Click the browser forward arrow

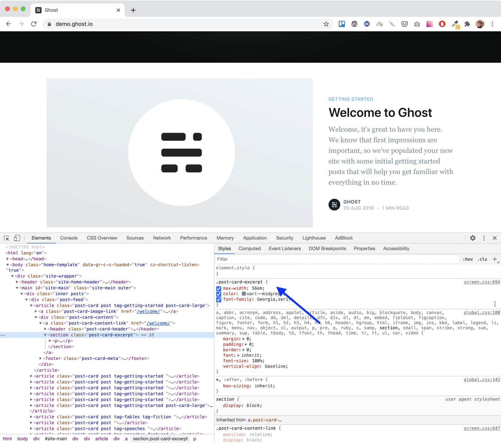click(21, 24)
